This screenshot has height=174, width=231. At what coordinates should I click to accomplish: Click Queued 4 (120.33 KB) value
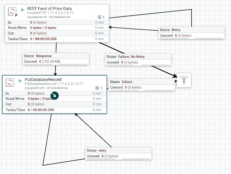(x=42, y=62)
